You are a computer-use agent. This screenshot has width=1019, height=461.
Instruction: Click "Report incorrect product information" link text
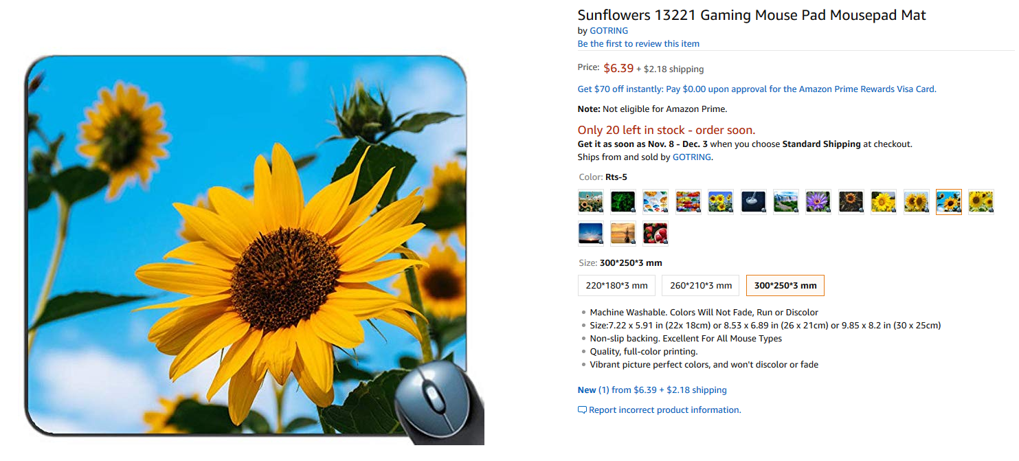point(664,410)
